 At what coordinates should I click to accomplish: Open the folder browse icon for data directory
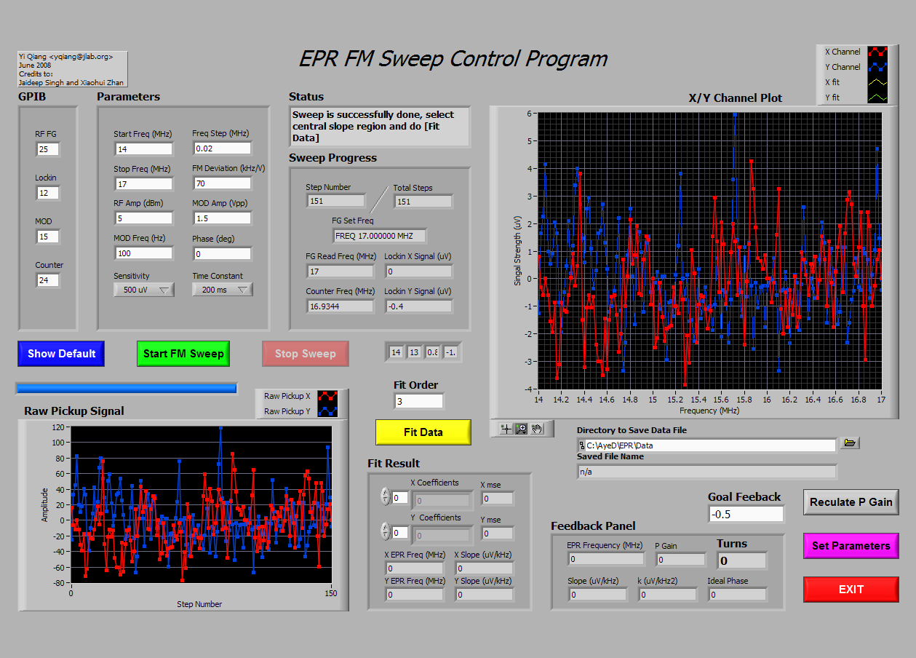pos(850,443)
